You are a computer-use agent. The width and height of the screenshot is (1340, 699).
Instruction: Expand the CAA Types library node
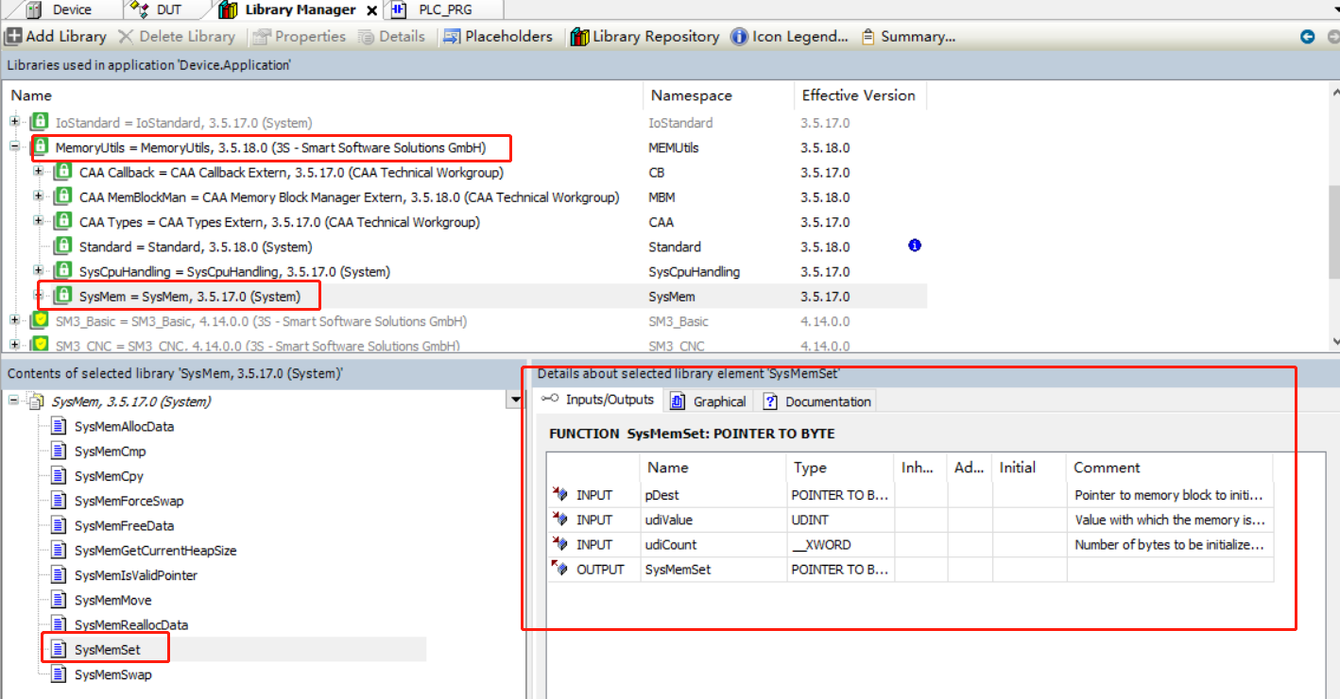tap(38, 220)
